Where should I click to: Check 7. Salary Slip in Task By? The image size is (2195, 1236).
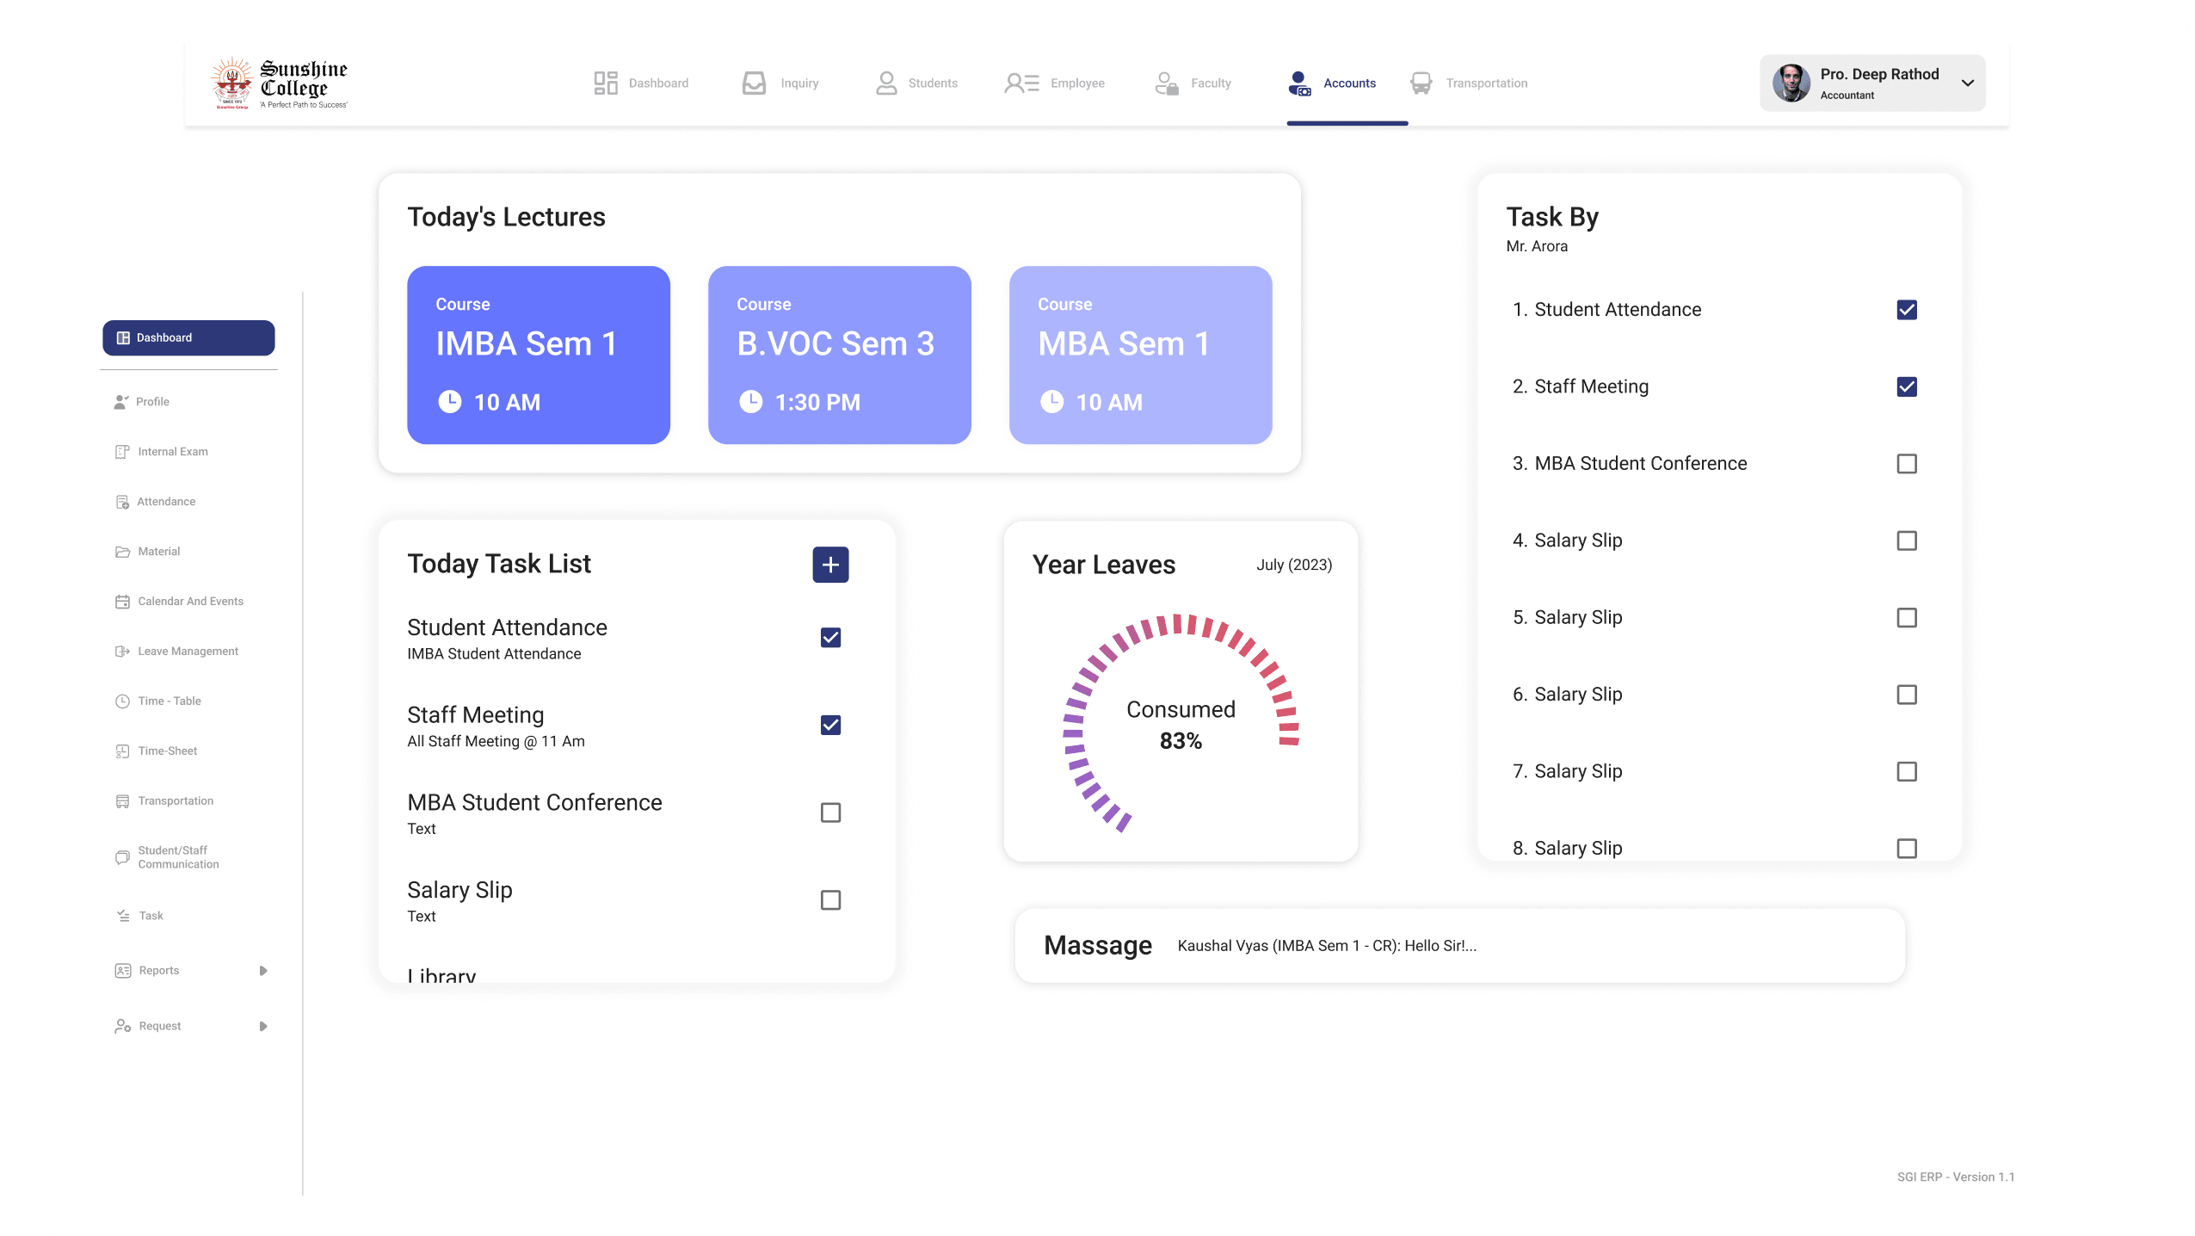click(x=1907, y=772)
